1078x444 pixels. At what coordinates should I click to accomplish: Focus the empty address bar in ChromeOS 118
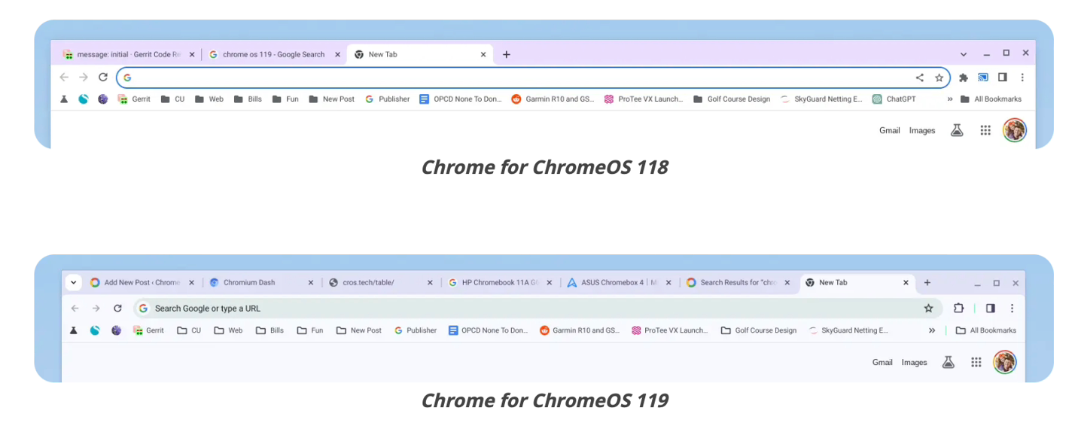[x=533, y=78]
